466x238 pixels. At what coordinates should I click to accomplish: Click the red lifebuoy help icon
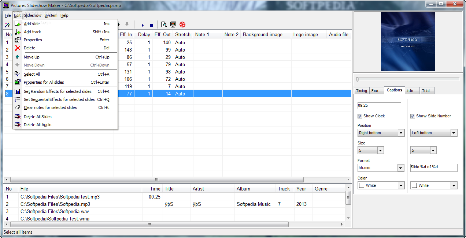[x=182, y=24]
